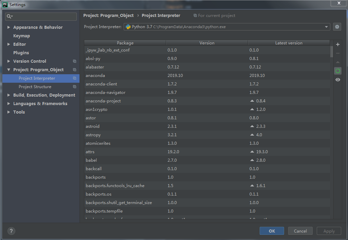
Task: Select the backports.os package row
Action: [x=207, y=194]
